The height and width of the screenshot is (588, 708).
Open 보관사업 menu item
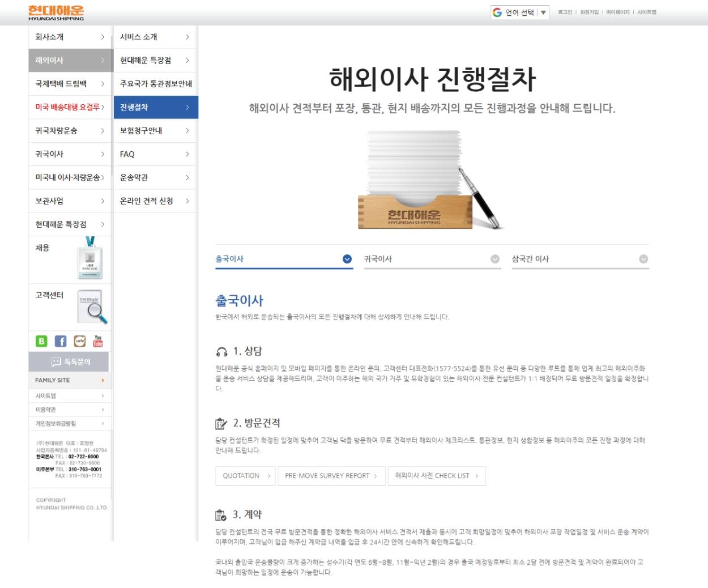pyautogui.click(x=70, y=201)
